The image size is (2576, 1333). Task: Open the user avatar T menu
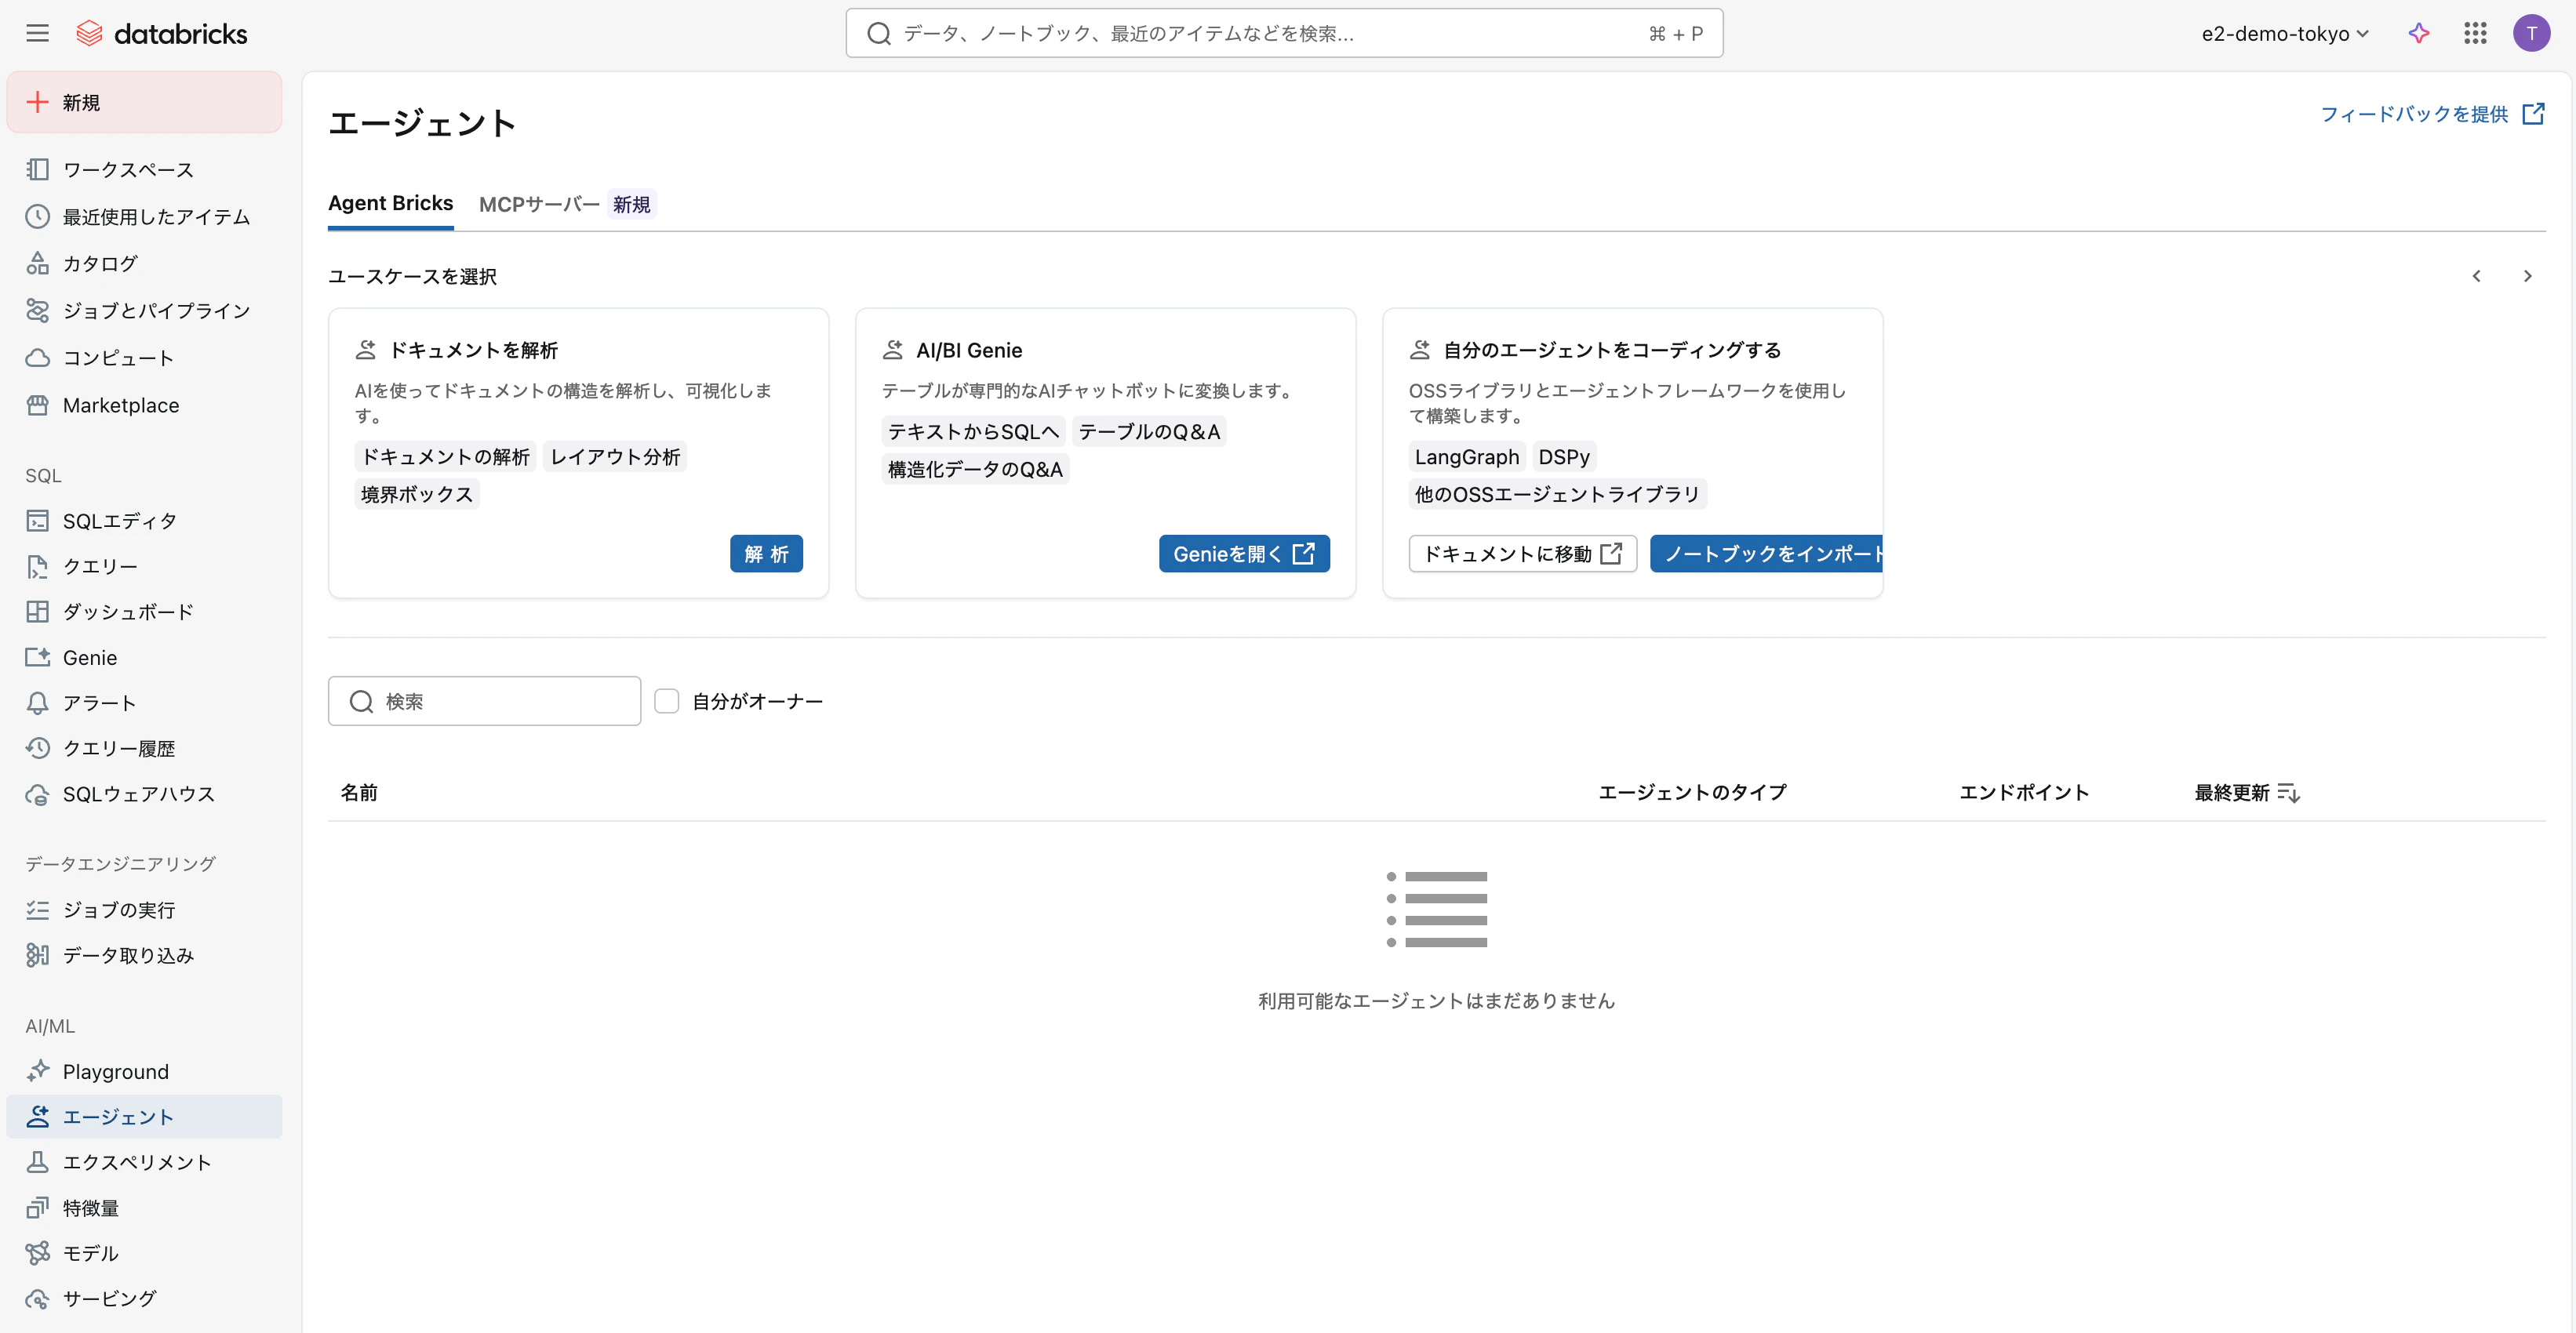click(x=2531, y=33)
